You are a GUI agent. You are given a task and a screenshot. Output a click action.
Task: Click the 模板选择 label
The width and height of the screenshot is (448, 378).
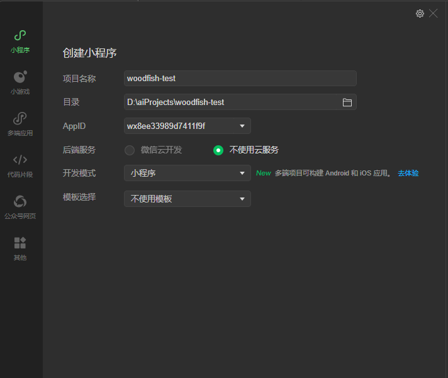[79, 197]
